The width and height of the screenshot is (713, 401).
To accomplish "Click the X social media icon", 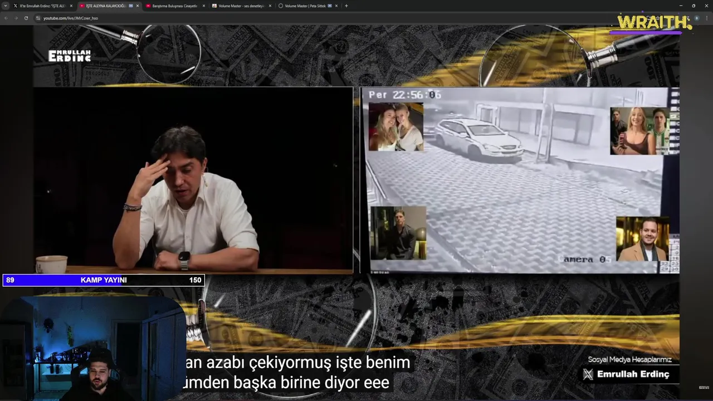I will [x=588, y=374].
